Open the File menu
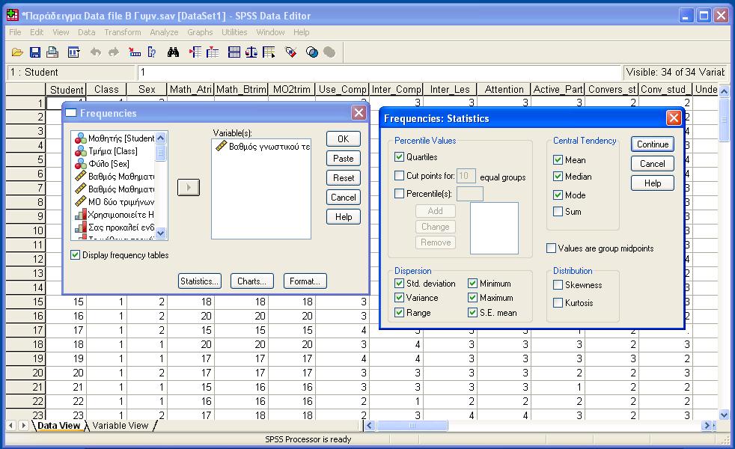735x449 pixels. pos(15,32)
